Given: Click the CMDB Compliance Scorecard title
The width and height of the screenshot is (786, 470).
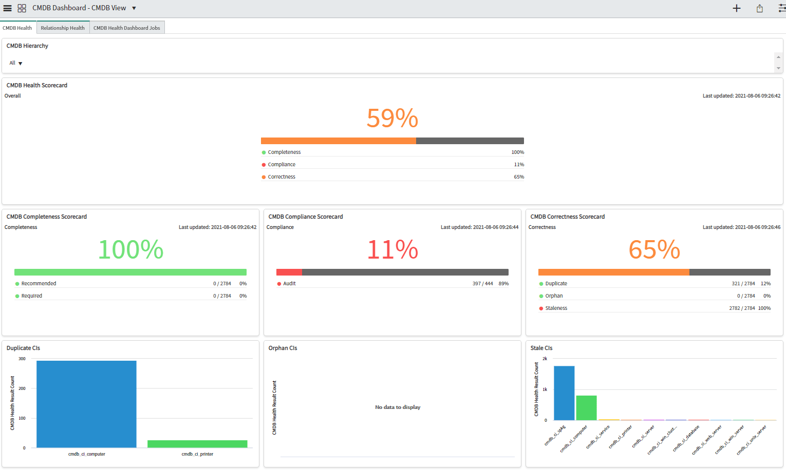Looking at the screenshot, I should pyautogui.click(x=306, y=217).
